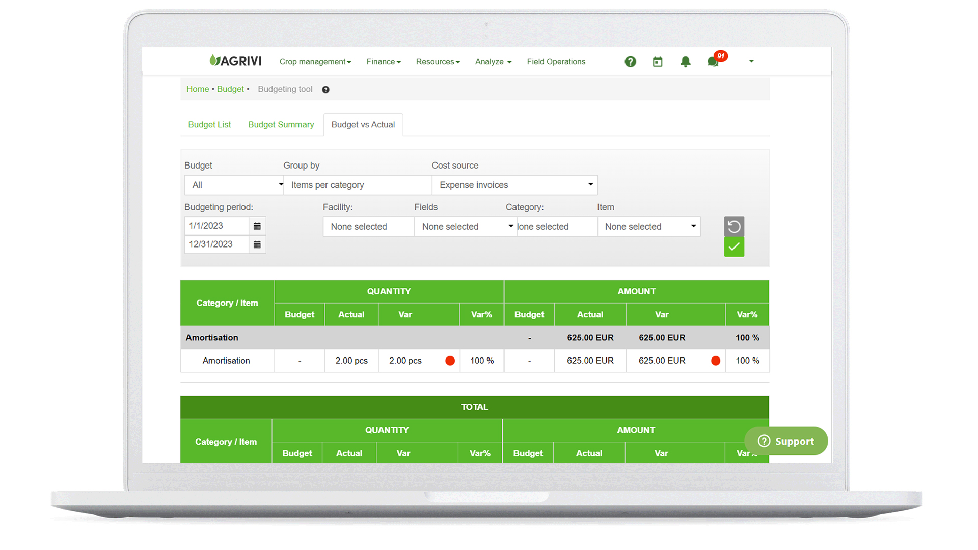Open the Cost source Expense invoices dropdown

click(514, 185)
